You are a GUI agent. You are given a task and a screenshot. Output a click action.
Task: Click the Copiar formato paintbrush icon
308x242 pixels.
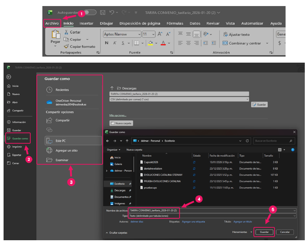click(66, 47)
